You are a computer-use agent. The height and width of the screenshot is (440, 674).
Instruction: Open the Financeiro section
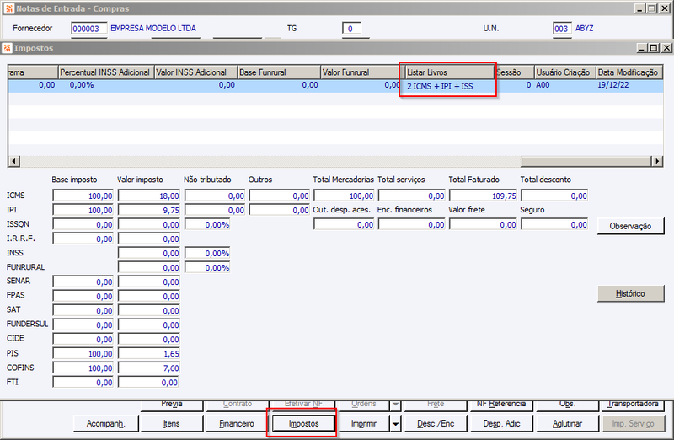[x=237, y=424]
